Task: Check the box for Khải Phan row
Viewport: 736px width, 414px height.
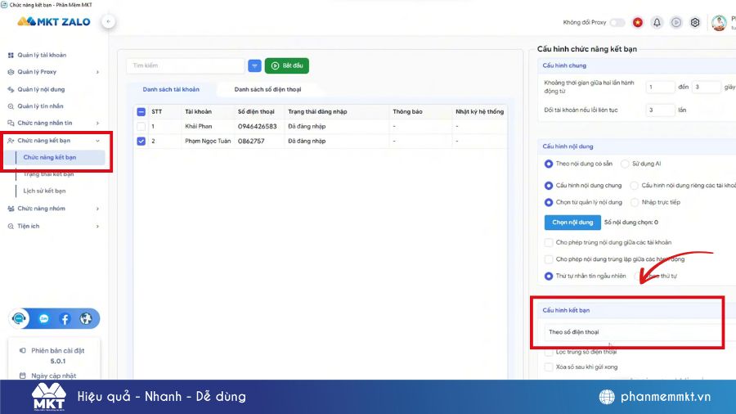Action: tap(141, 127)
